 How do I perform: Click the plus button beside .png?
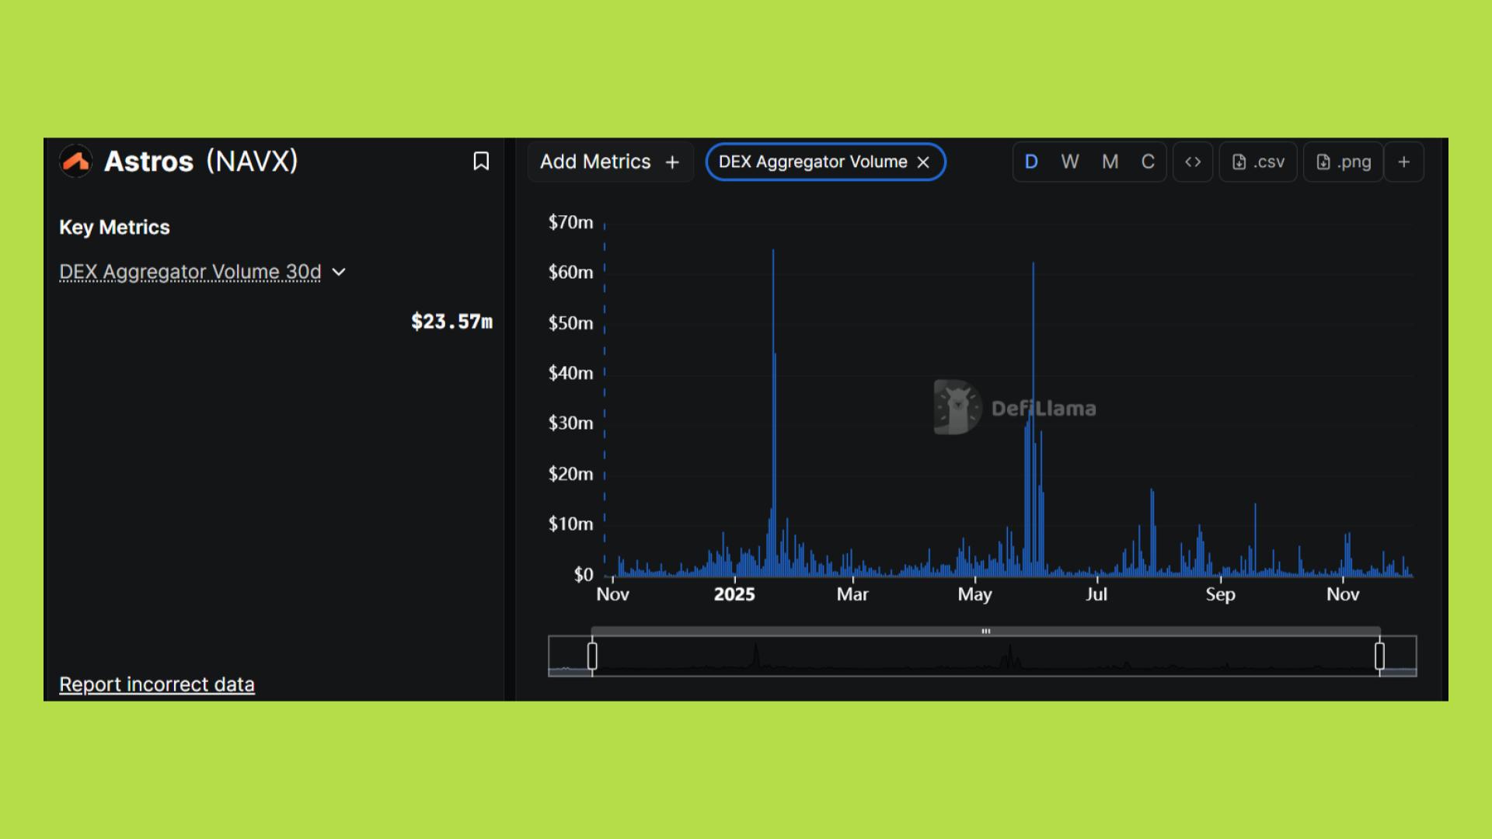pos(1403,162)
